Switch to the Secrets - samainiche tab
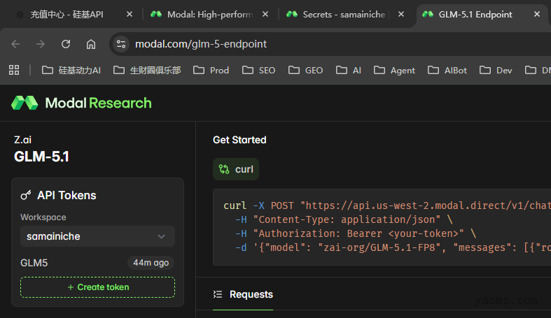551x318 pixels. tap(343, 14)
